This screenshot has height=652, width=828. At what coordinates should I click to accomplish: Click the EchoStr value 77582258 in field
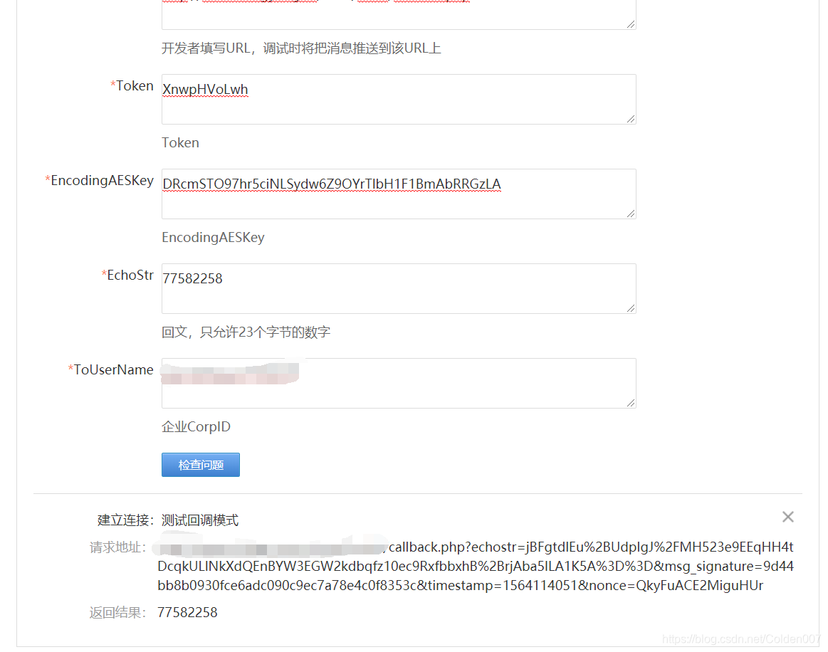(193, 278)
